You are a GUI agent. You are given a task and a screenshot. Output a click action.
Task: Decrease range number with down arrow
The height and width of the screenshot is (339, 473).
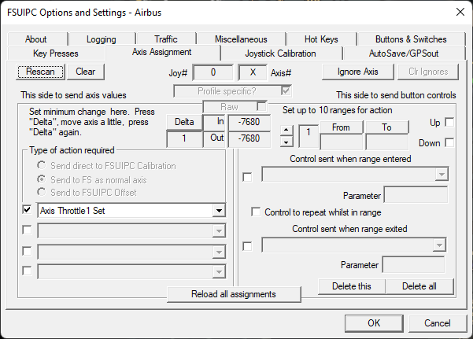[286, 142]
